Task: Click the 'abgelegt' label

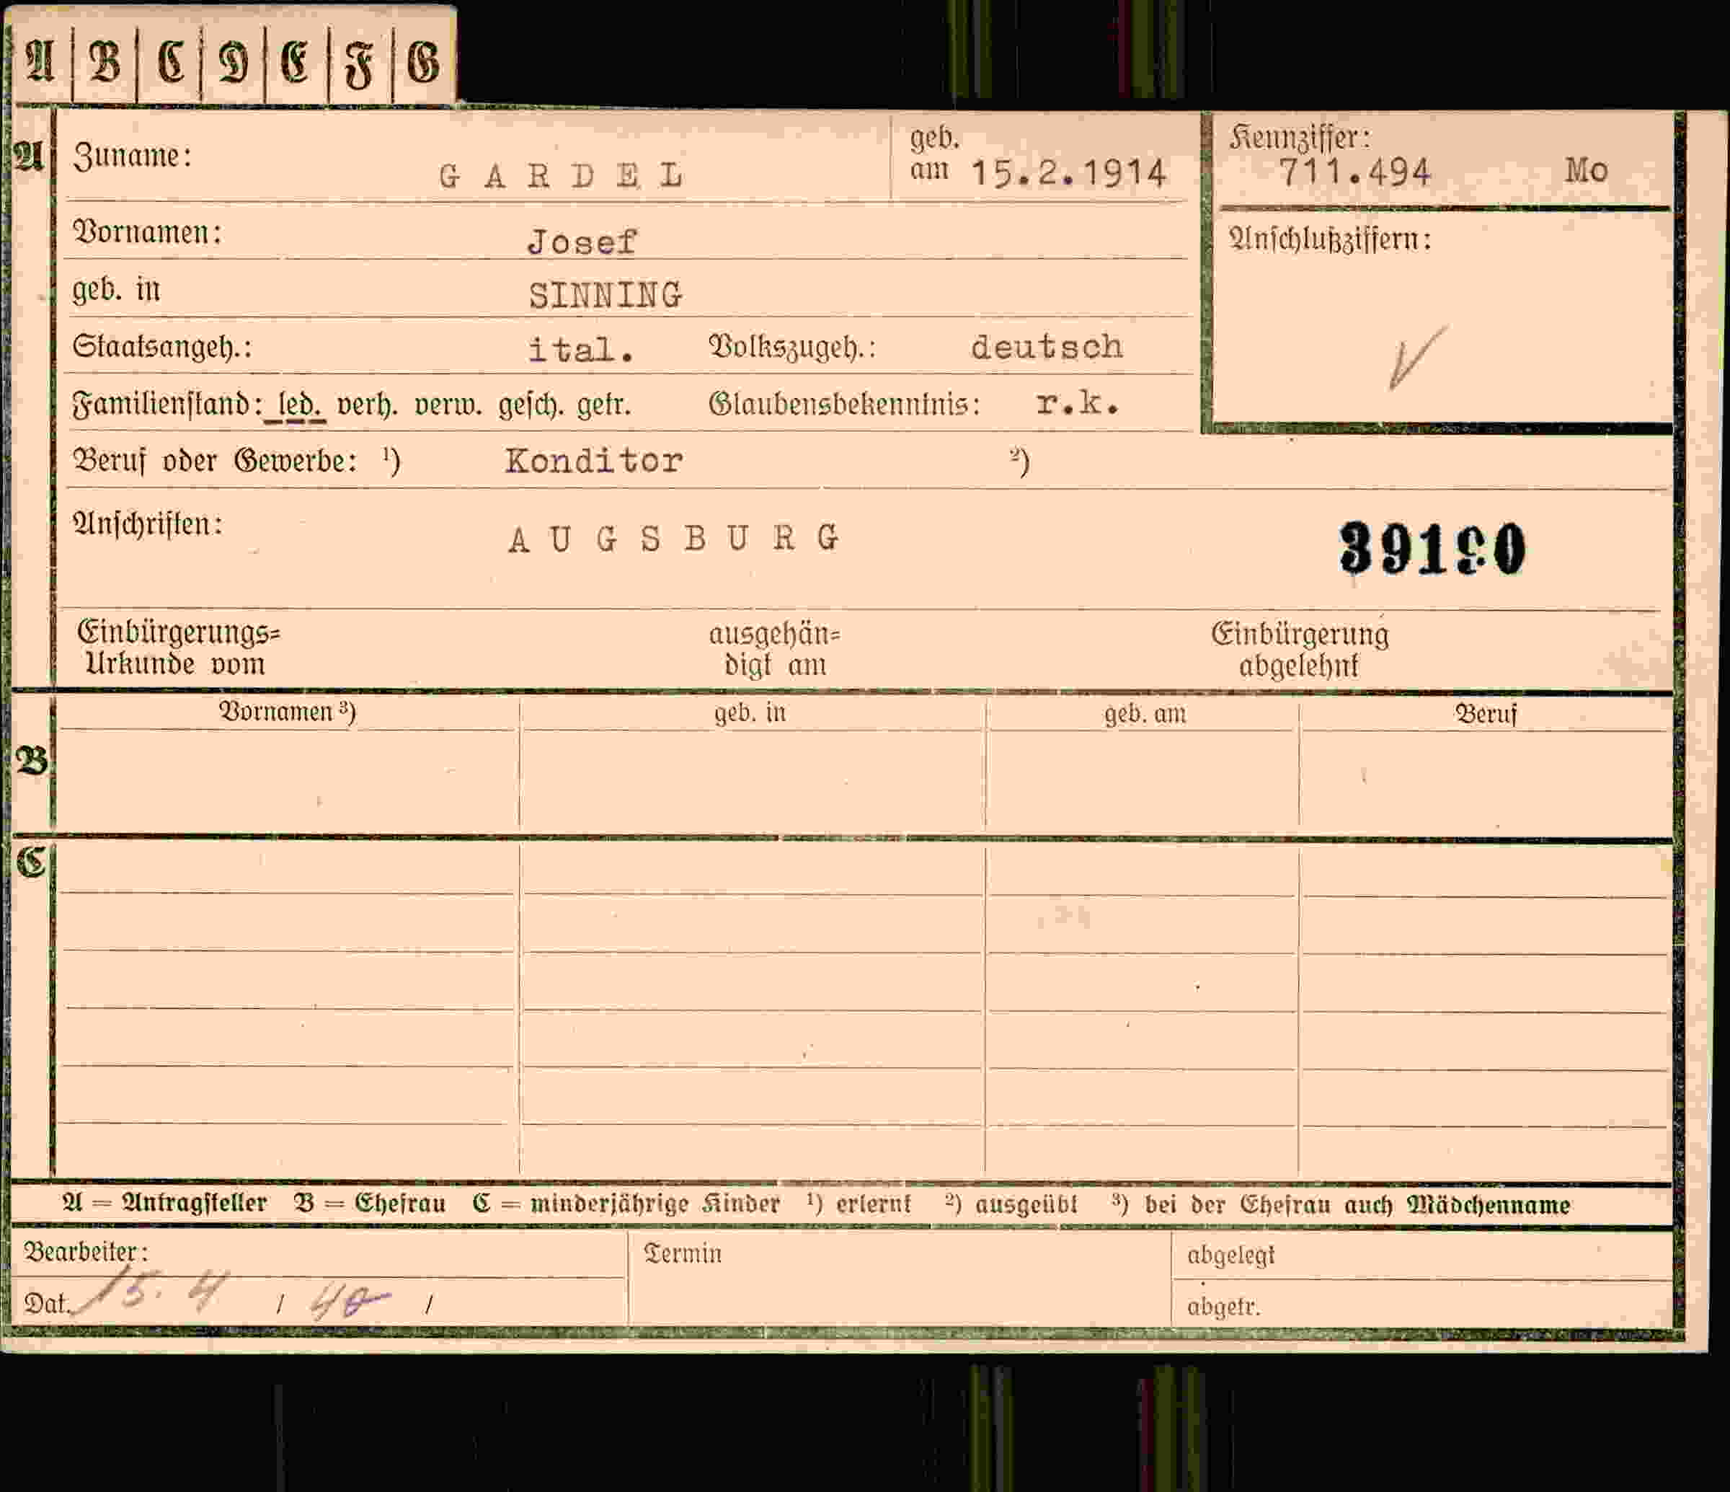Action: click(x=1230, y=1255)
